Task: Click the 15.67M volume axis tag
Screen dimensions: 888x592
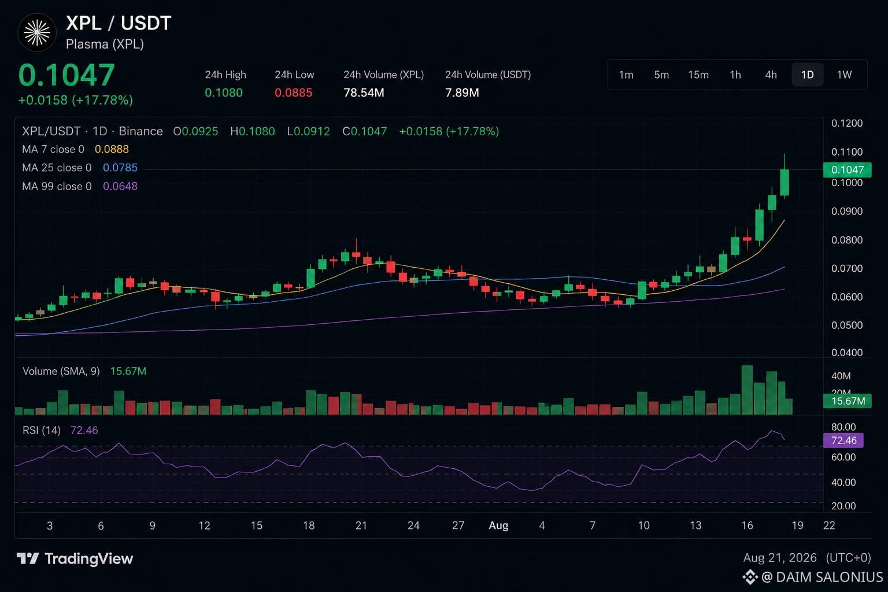Action: [x=847, y=401]
